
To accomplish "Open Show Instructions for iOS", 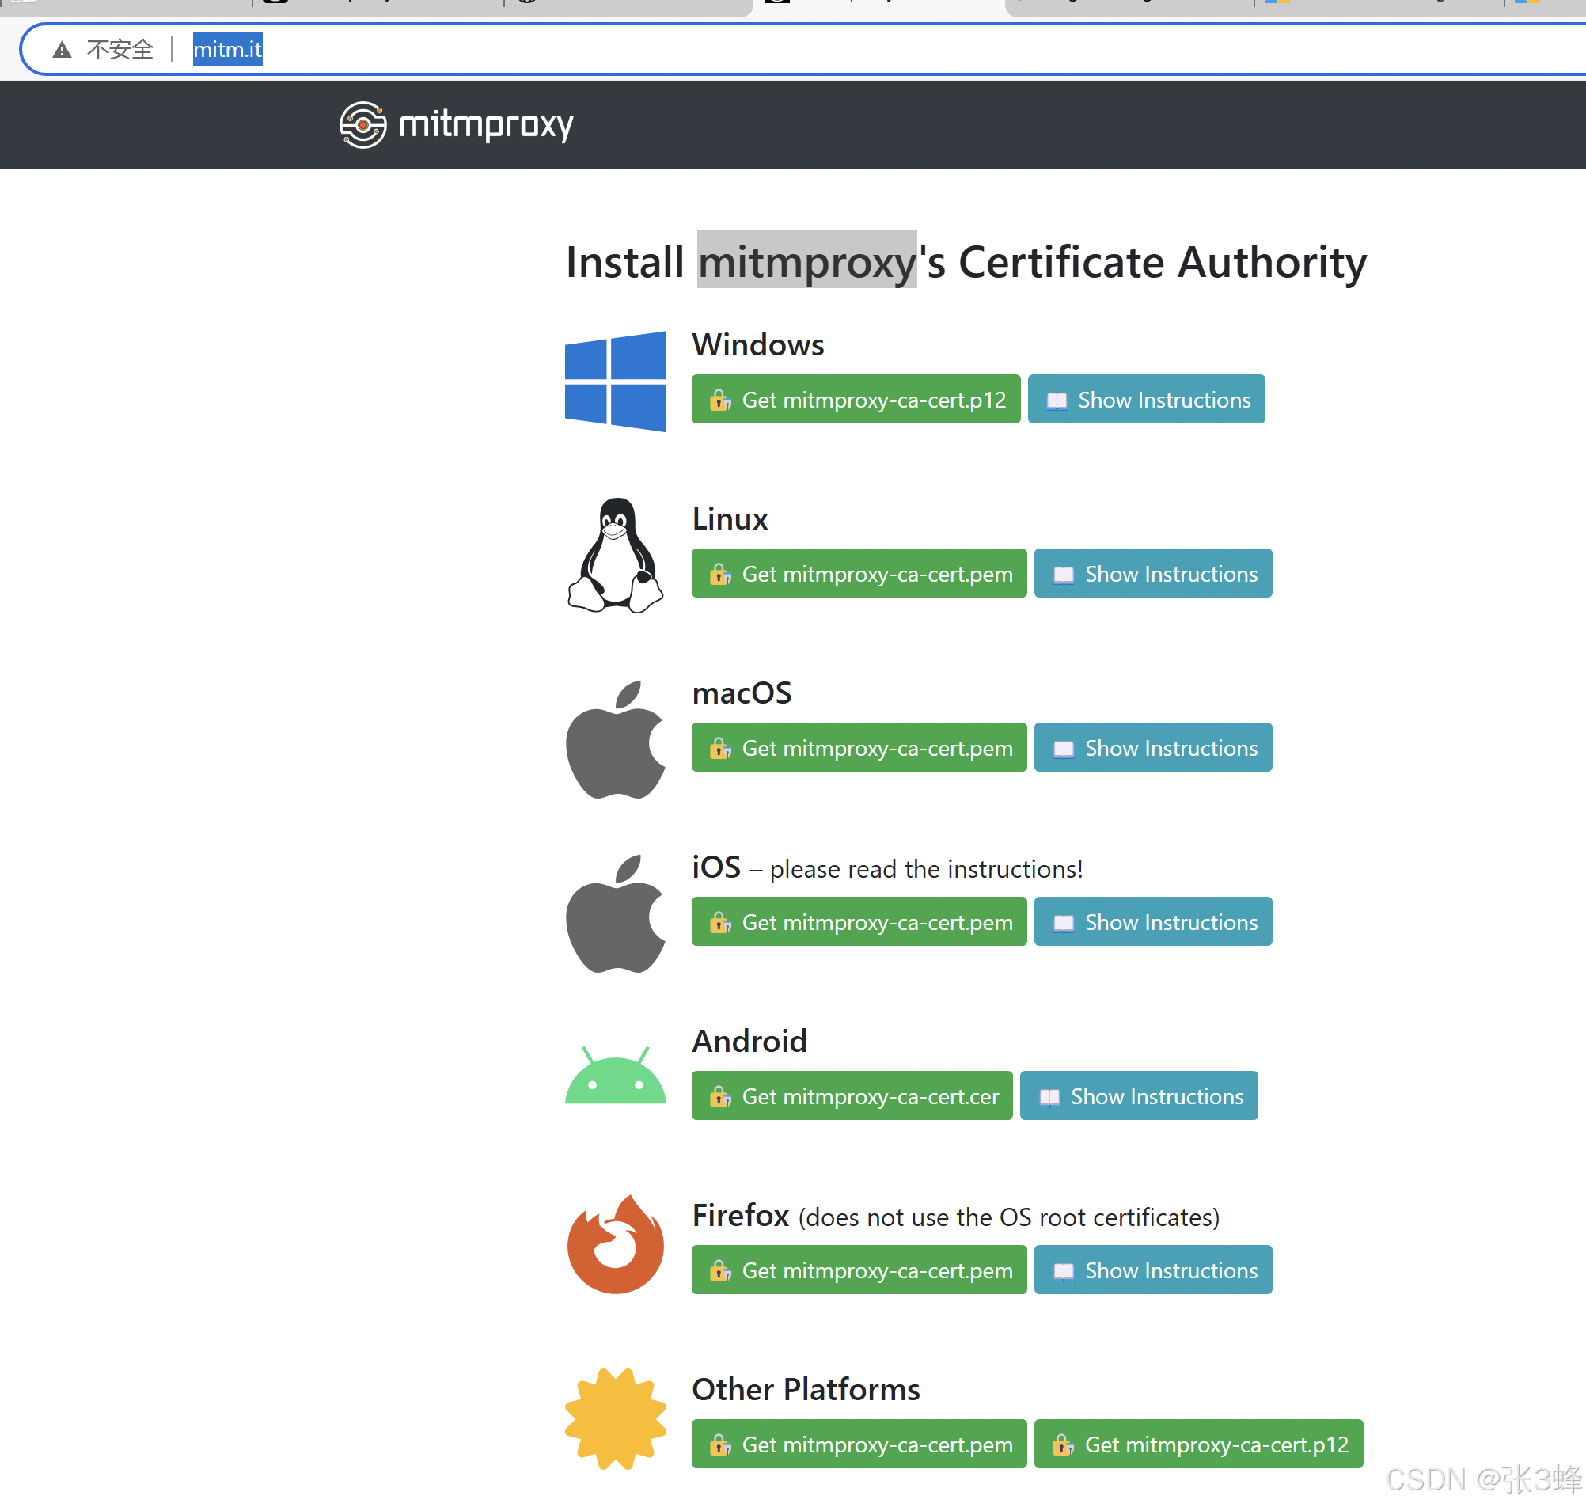I will tap(1152, 921).
